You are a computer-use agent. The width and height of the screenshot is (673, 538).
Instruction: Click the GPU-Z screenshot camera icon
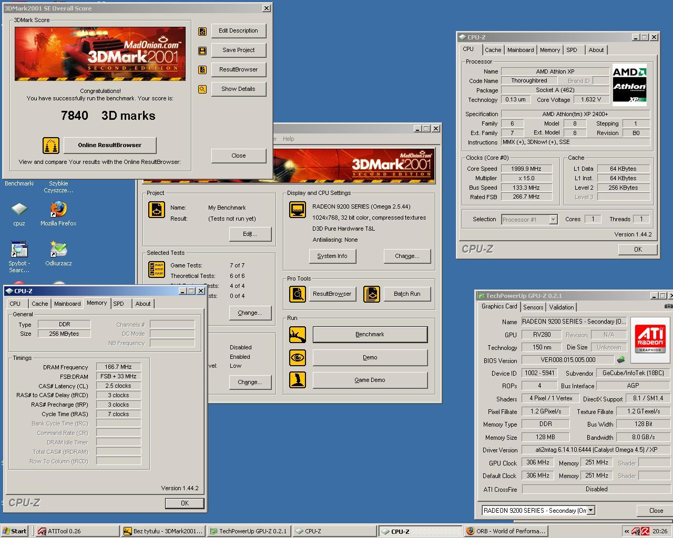[669, 306]
